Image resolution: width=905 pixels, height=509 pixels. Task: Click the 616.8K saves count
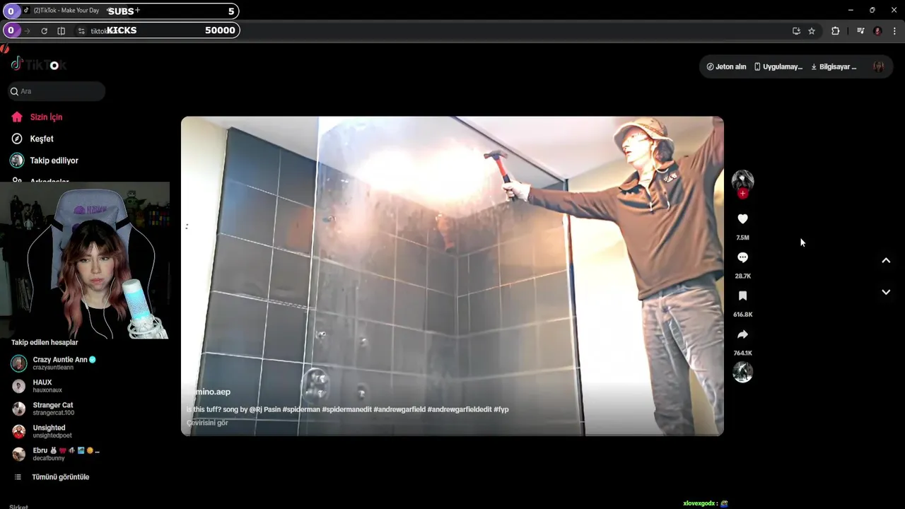tap(742, 315)
